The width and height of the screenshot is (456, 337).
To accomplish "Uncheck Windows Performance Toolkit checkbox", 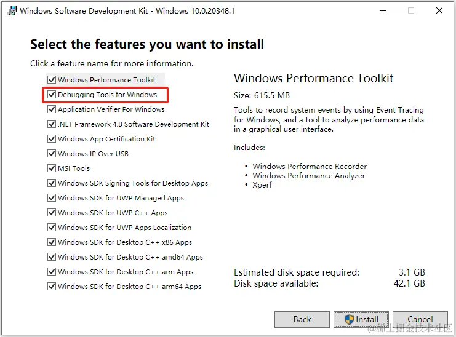I will click(52, 79).
